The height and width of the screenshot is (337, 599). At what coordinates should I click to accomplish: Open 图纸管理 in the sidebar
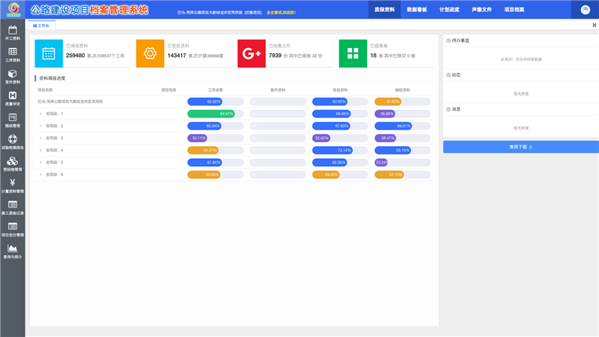pyautogui.click(x=12, y=120)
